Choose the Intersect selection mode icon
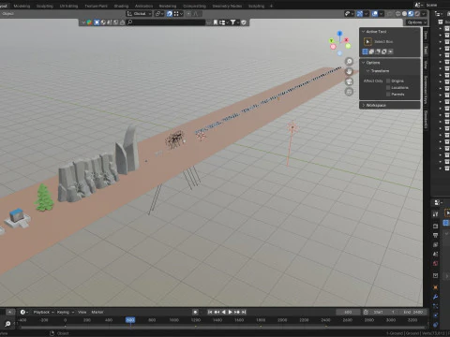450x337 pixels. 391,51
